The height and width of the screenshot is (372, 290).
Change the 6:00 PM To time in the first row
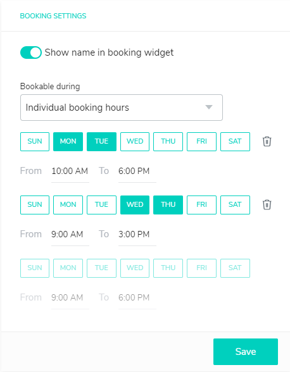pos(137,171)
